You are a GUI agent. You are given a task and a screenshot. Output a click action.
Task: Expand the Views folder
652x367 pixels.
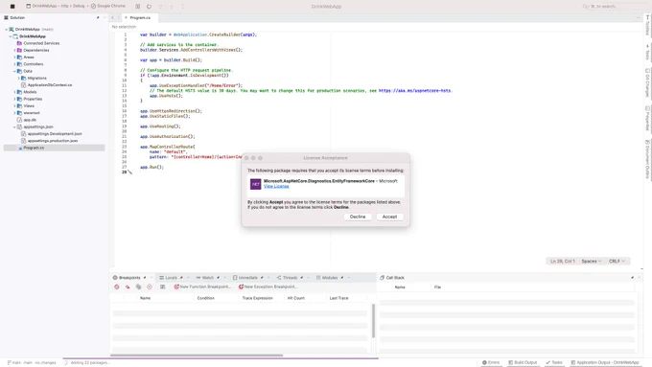coord(14,106)
